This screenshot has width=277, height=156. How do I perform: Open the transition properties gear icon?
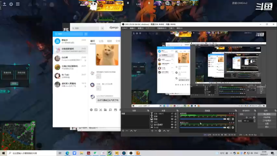click(x=254, y=118)
